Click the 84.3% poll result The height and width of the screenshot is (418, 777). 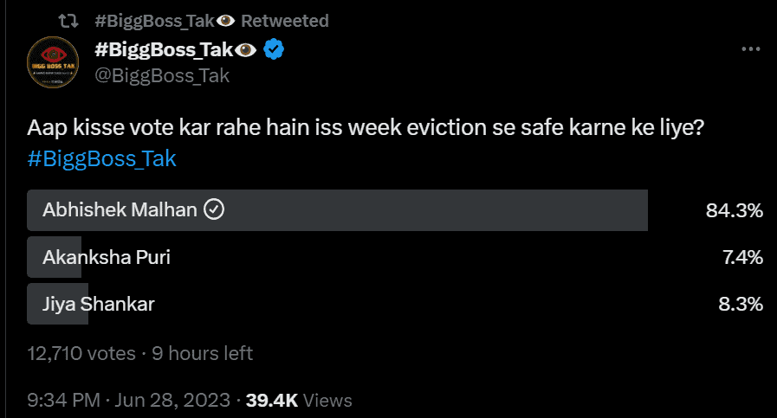point(734,210)
